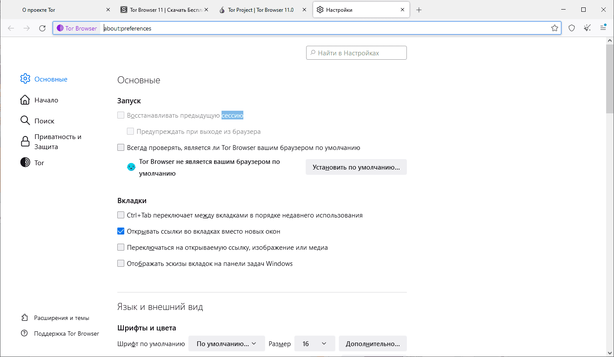Close the "О проекте Tor" tab
The height and width of the screenshot is (357, 614).
(x=108, y=10)
